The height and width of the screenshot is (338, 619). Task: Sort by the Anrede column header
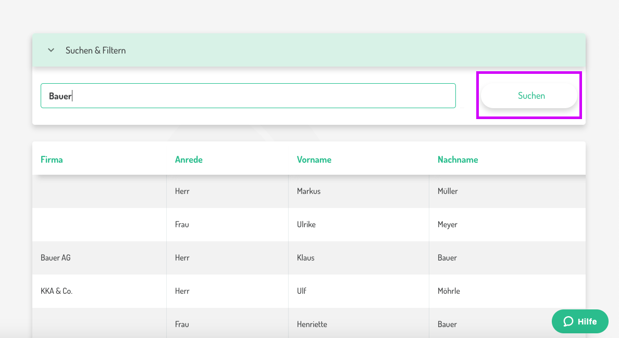click(189, 160)
